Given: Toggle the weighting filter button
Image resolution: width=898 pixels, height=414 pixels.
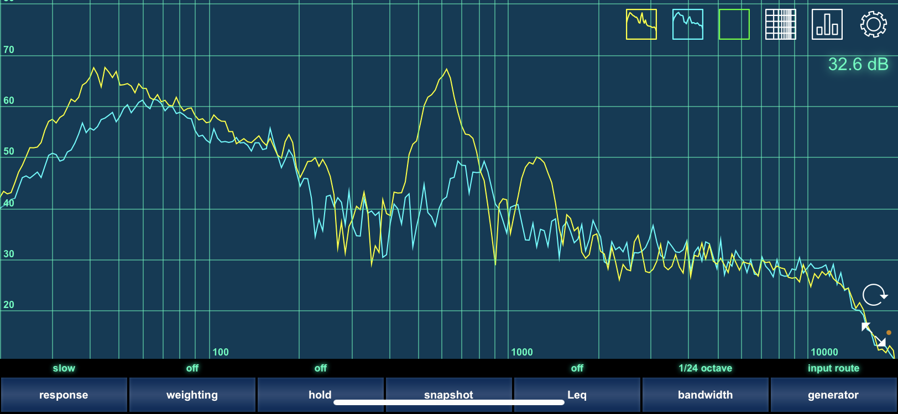Looking at the screenshot, I should coord(192,394).
